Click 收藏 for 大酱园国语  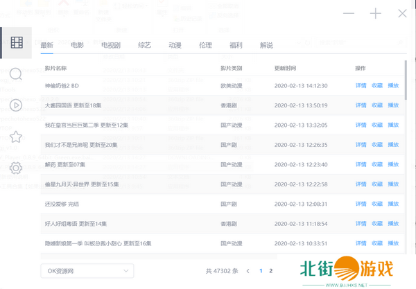pos(376,105)
